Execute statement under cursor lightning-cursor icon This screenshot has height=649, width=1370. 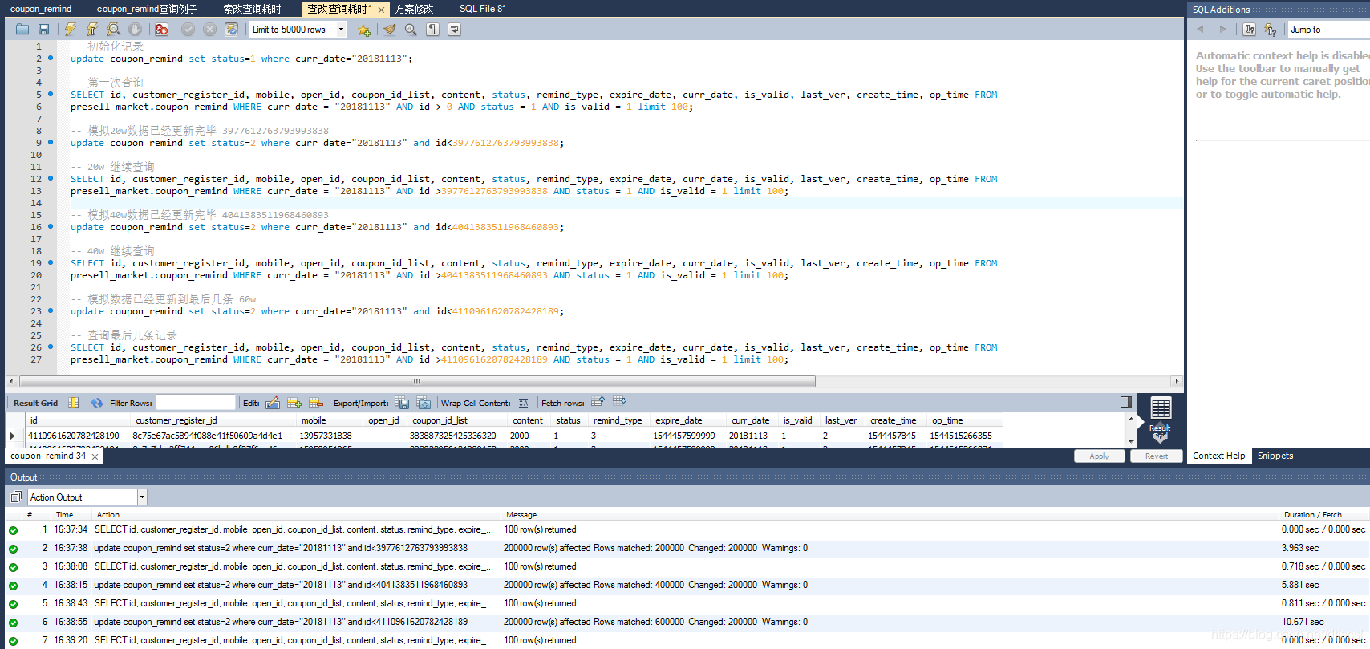click(x=92, y=30)
